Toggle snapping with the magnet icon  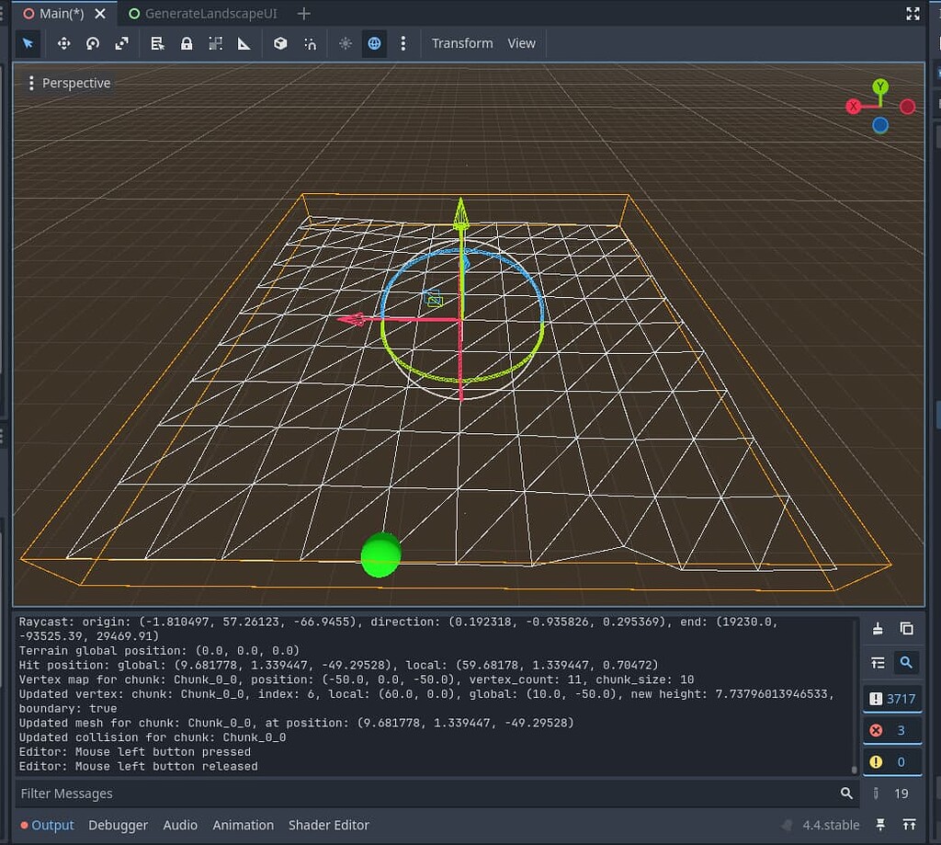click(x=310, y=43)
